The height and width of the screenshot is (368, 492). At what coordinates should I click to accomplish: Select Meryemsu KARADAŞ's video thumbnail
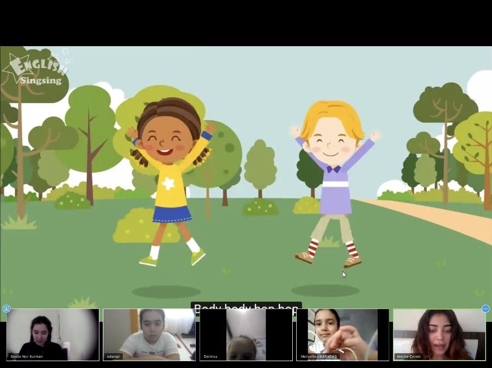point(342,334)
